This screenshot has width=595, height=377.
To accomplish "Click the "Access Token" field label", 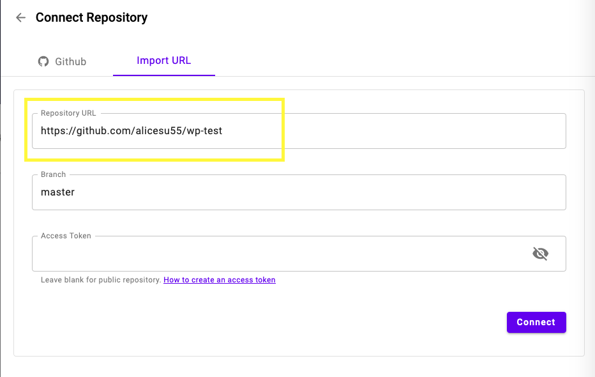I will tap(66, 236).
